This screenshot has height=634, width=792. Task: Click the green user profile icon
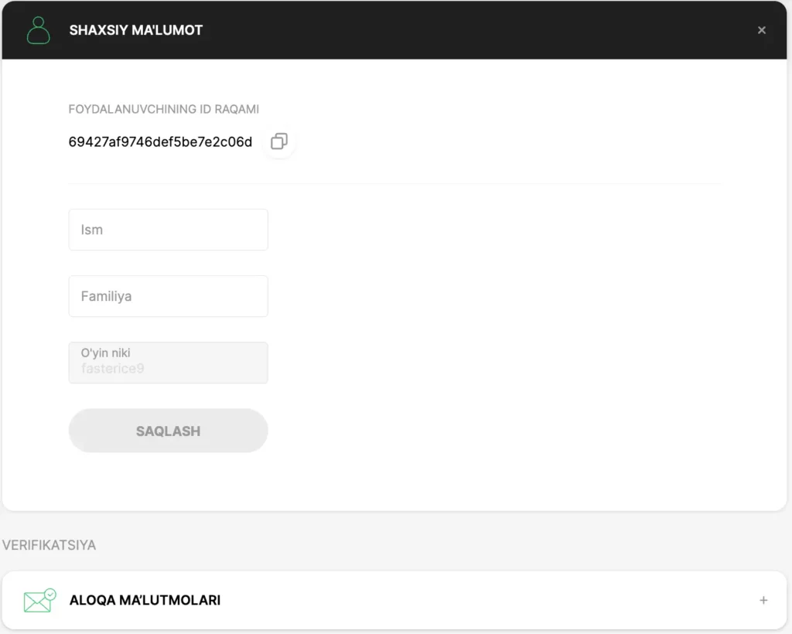38,30
